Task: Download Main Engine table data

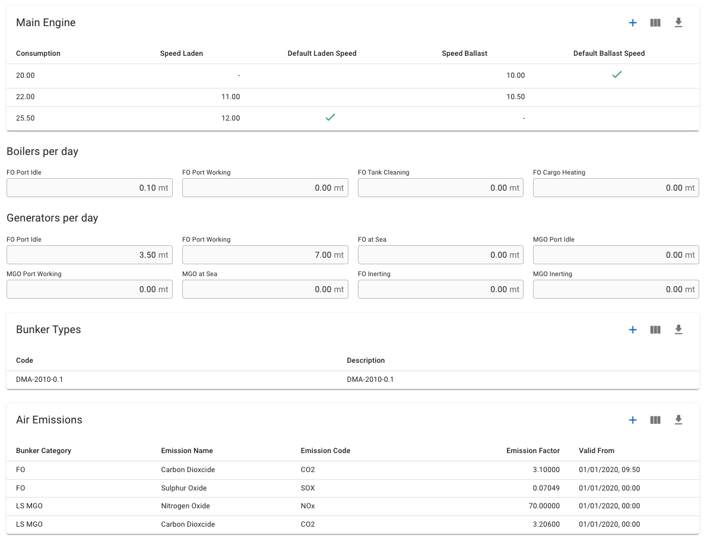Action: coord(678,23)
